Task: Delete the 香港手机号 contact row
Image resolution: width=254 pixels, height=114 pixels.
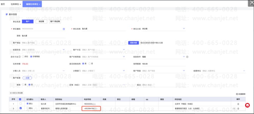Action: pos(238,109)
